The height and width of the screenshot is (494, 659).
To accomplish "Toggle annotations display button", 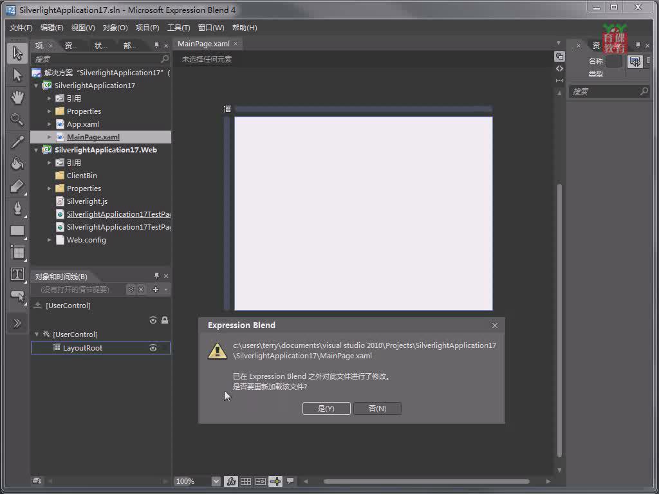I will click(290, 480).
